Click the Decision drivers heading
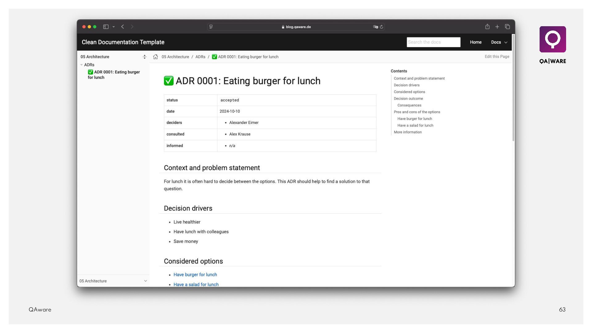This screenshot has height=333, width=592. point(188,208)
